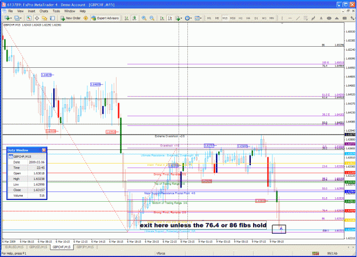The image size is (357, 257).
Task: Click the Volume row in Data Window
Action: click(27, 195)
